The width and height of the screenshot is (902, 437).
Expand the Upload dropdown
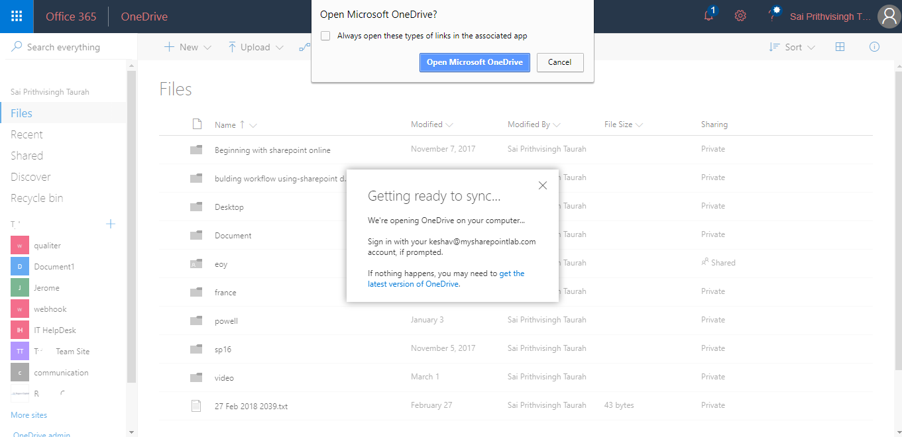(279, 48)
